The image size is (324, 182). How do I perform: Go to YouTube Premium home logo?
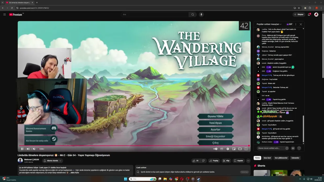tap(15, 14)
